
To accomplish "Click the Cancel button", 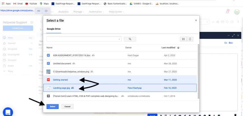I will [67, 107].
